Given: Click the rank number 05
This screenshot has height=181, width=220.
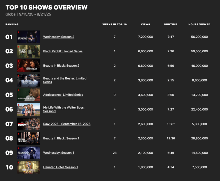Looking at the screenshot, I should (9, 95).
